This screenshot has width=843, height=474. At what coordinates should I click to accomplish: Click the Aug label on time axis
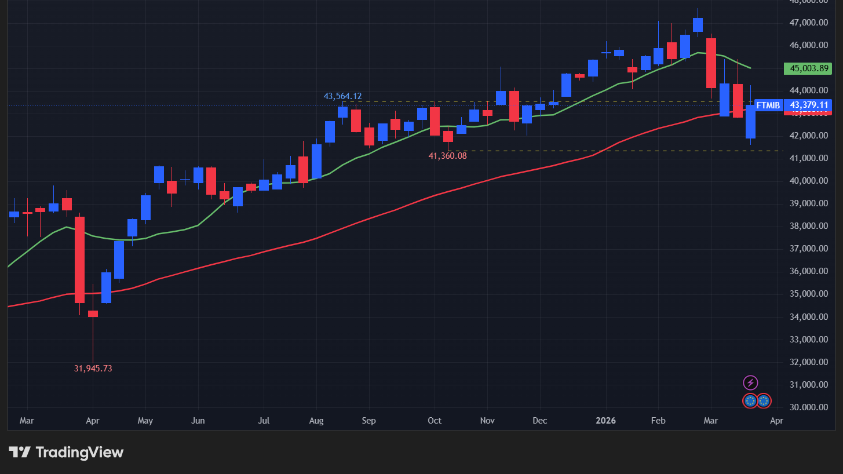316,421
